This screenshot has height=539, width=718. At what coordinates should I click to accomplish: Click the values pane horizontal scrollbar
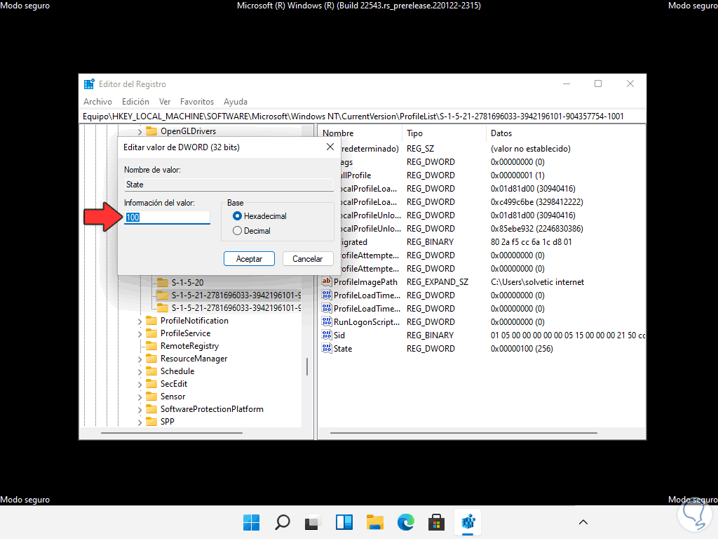click(x=463, y=432)
